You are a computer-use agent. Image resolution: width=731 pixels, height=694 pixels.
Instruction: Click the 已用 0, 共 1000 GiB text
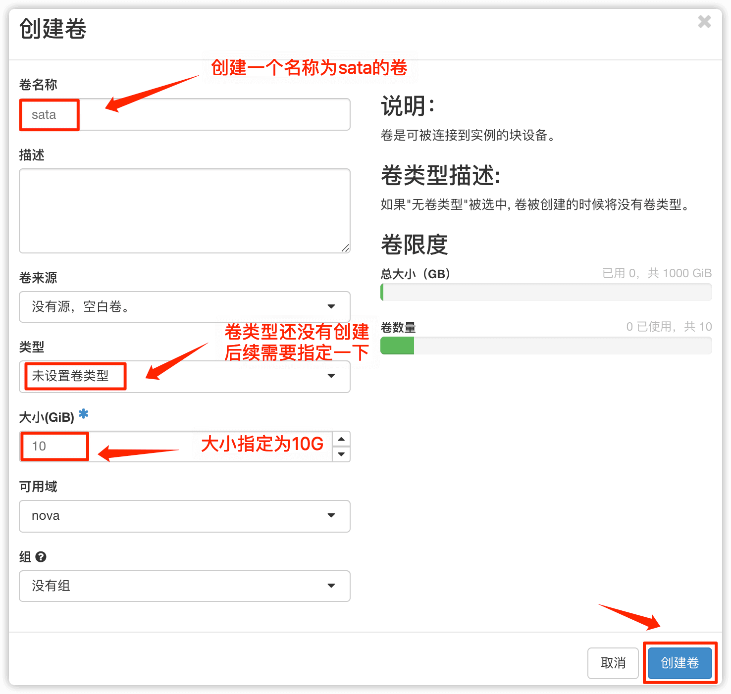click(657, 273)
